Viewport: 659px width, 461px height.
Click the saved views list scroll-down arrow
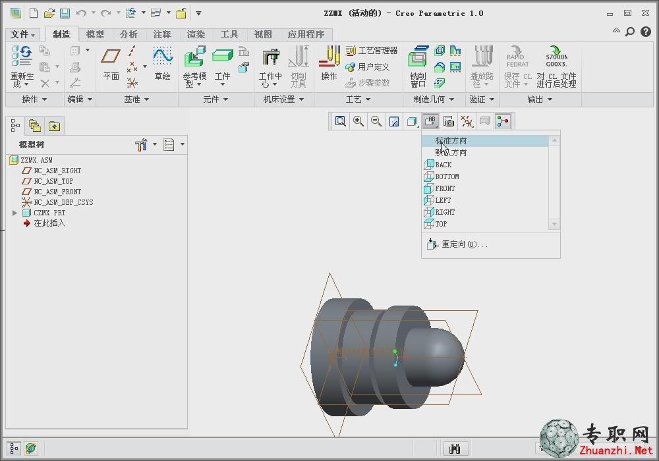[x=554, y=224]
